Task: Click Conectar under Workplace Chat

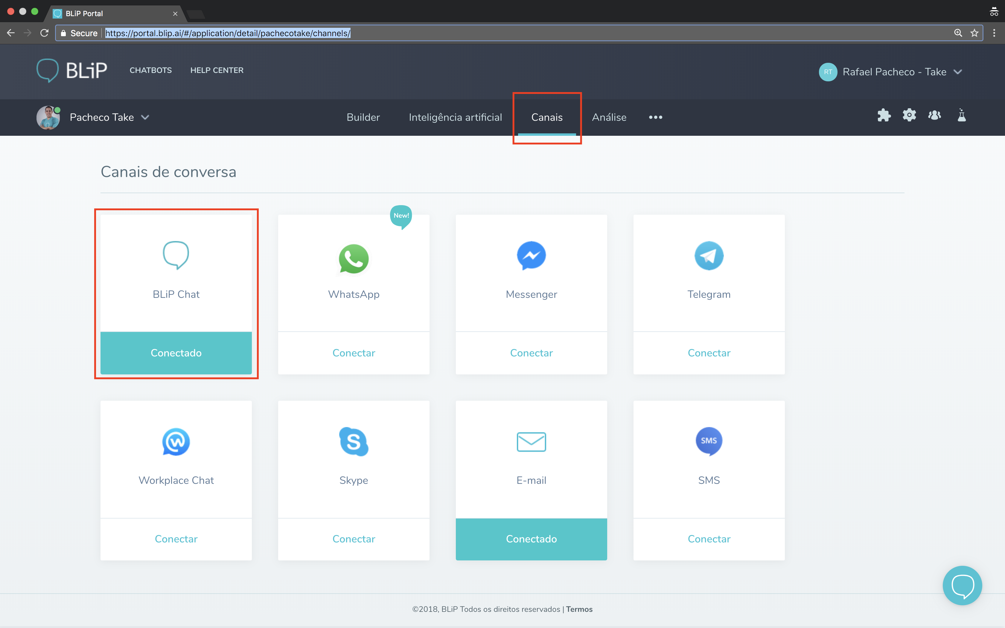Action: (176, 539)
